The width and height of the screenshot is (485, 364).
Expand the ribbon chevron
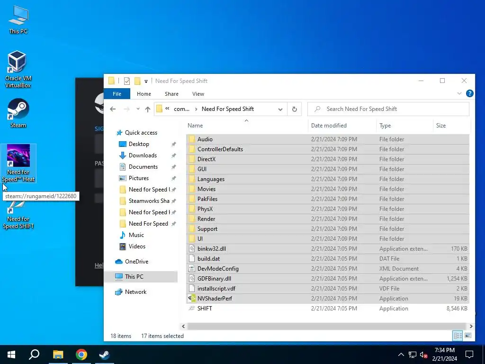tap(459, 93)
